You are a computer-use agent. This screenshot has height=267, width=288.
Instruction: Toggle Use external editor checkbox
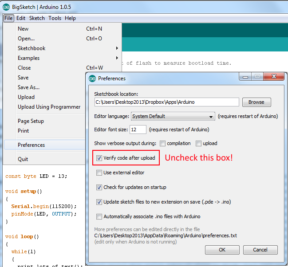pos(99,173)
